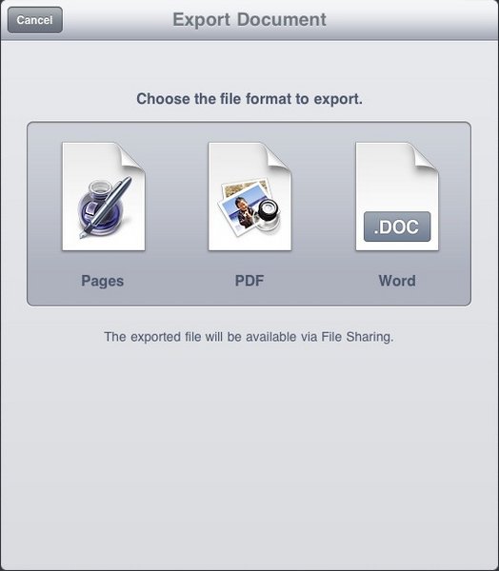The image size is (499, 571).
Task: Click the ink bottle in Pages icon
Action: 96,207
